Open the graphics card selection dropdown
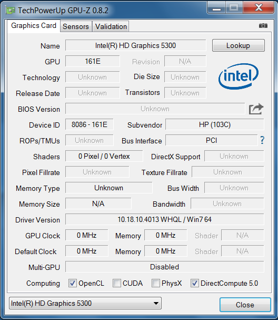Image resolution: width=278 pixels, height=320 pixels. point(85,303)
